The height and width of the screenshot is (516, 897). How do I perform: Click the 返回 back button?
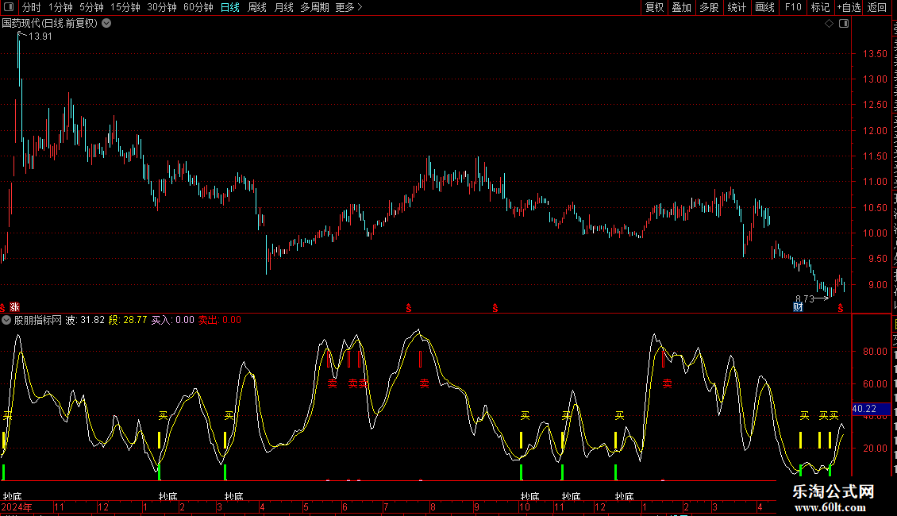(877, 7)
